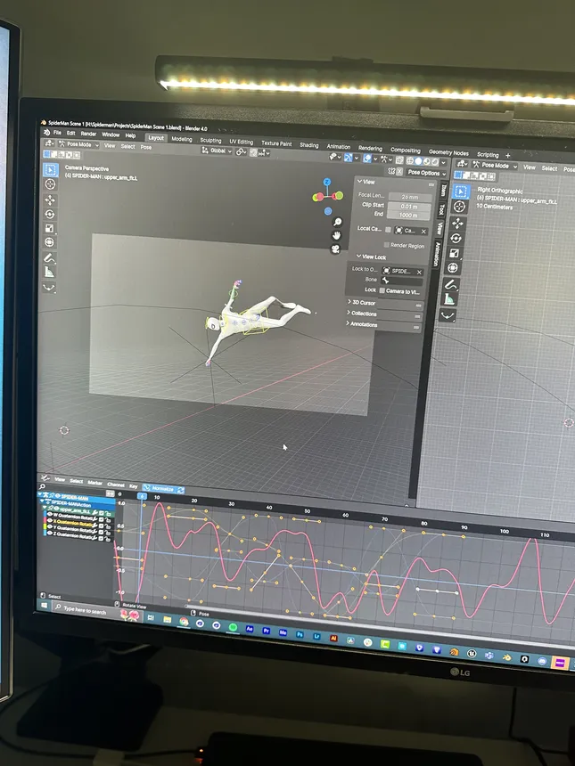This screenshot has width=575, height=766.
Task: Select the Scale tool in Right Orthographic viewport
Action: [x=455, y=253]
